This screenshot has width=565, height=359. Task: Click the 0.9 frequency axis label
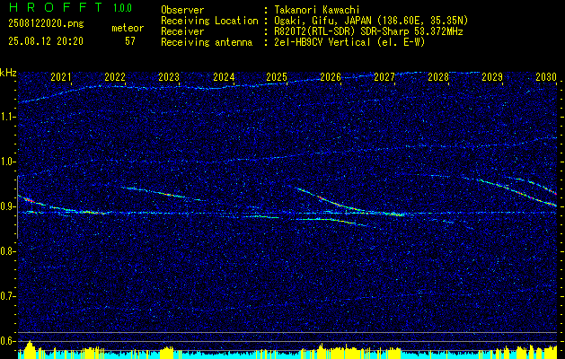pyautogui.click(x=8, y=206)
